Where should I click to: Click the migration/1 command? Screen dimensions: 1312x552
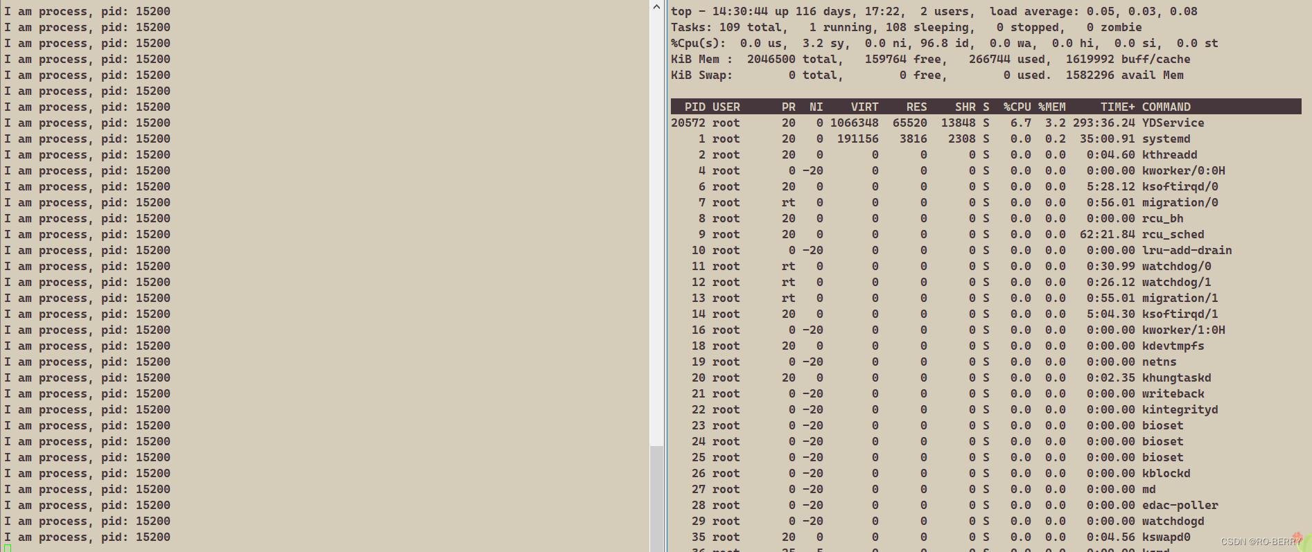pos(1180,298)
